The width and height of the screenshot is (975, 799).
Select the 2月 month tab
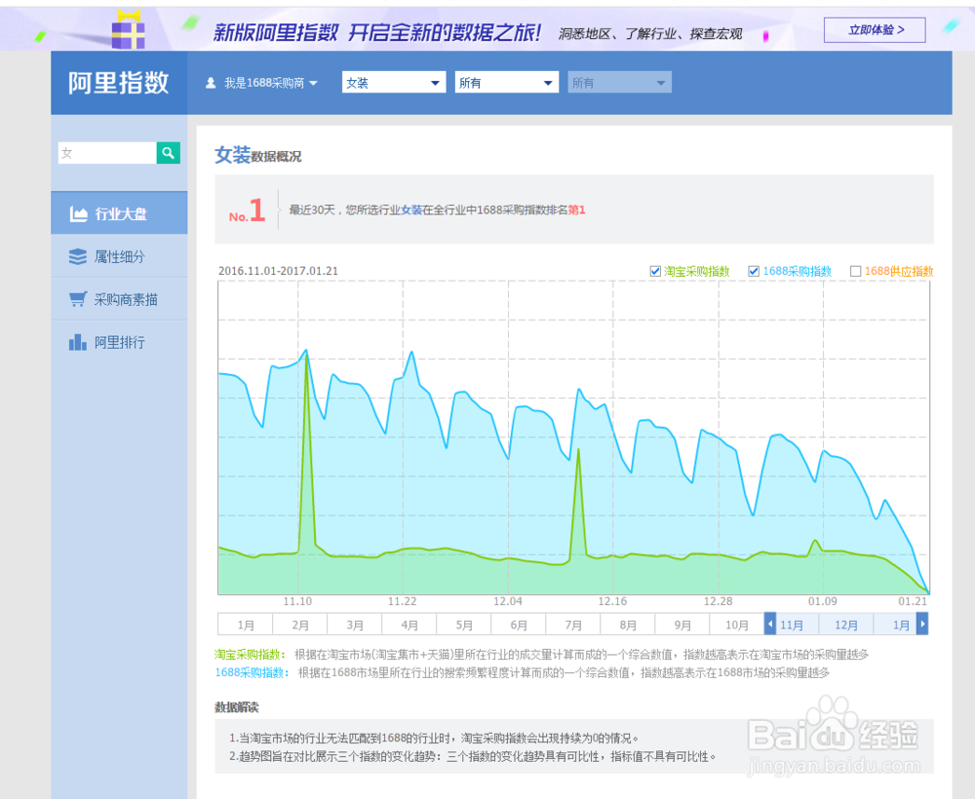pyautogui.click(x=299, y=625)
